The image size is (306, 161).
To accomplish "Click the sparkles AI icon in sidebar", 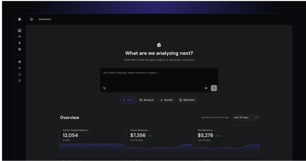I will [x=20, y=62].
